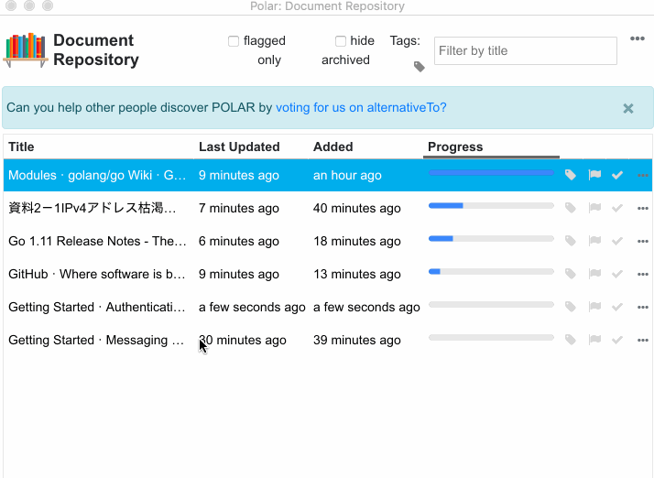Viewport: 654px width, 478px height.
Task: Open the tags filter icon next to Tags label
Action: pos(420,66)
